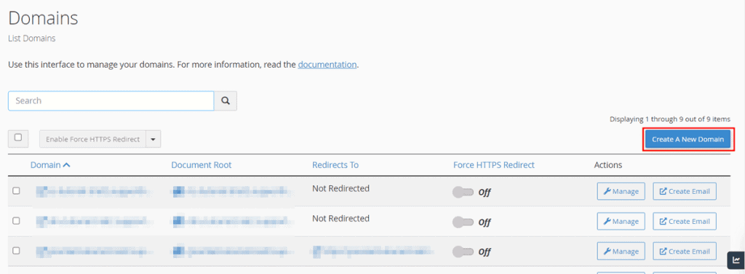Toggle Force HTTPS Redirect for second domain
Viewport: 745px width, 274px height.
coord(463,222)
